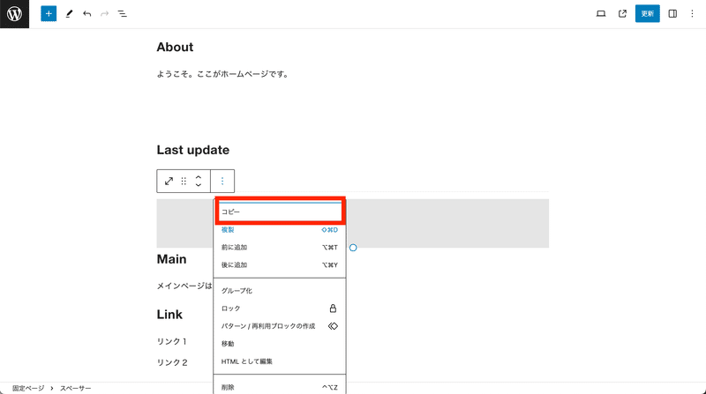Viewport: 706px width, 394px height.
Task: Select the pencil Tools icon
Action: point(69,14)
